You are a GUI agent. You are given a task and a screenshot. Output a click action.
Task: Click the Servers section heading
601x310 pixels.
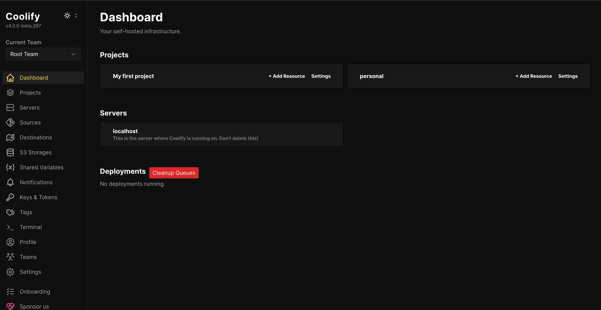tap(113, 113)
